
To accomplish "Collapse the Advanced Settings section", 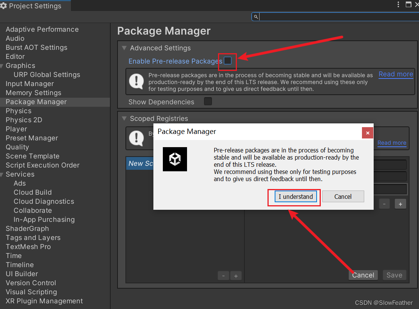I will (124, 48).
